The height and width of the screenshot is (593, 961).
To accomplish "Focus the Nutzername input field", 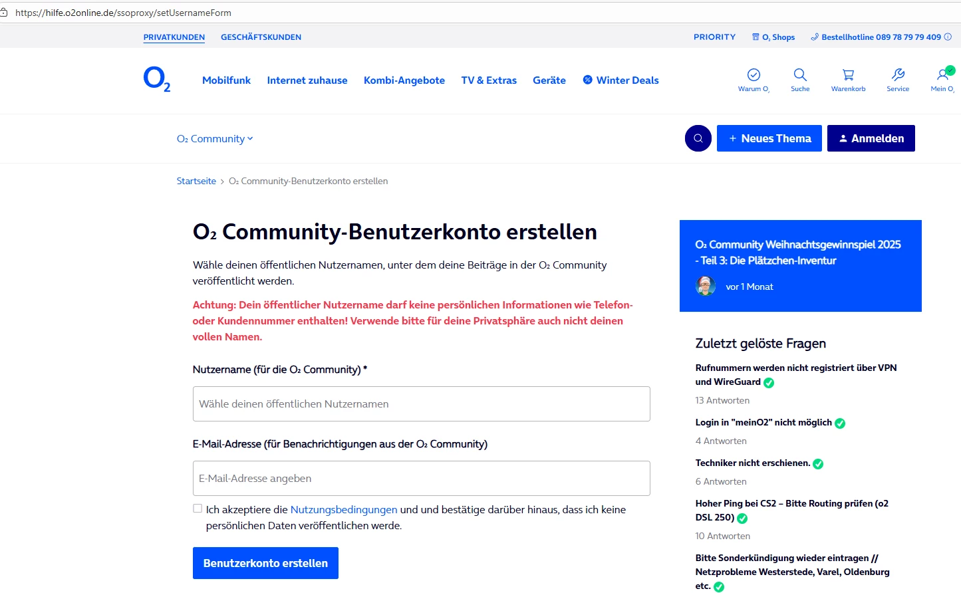I will 421,404.
